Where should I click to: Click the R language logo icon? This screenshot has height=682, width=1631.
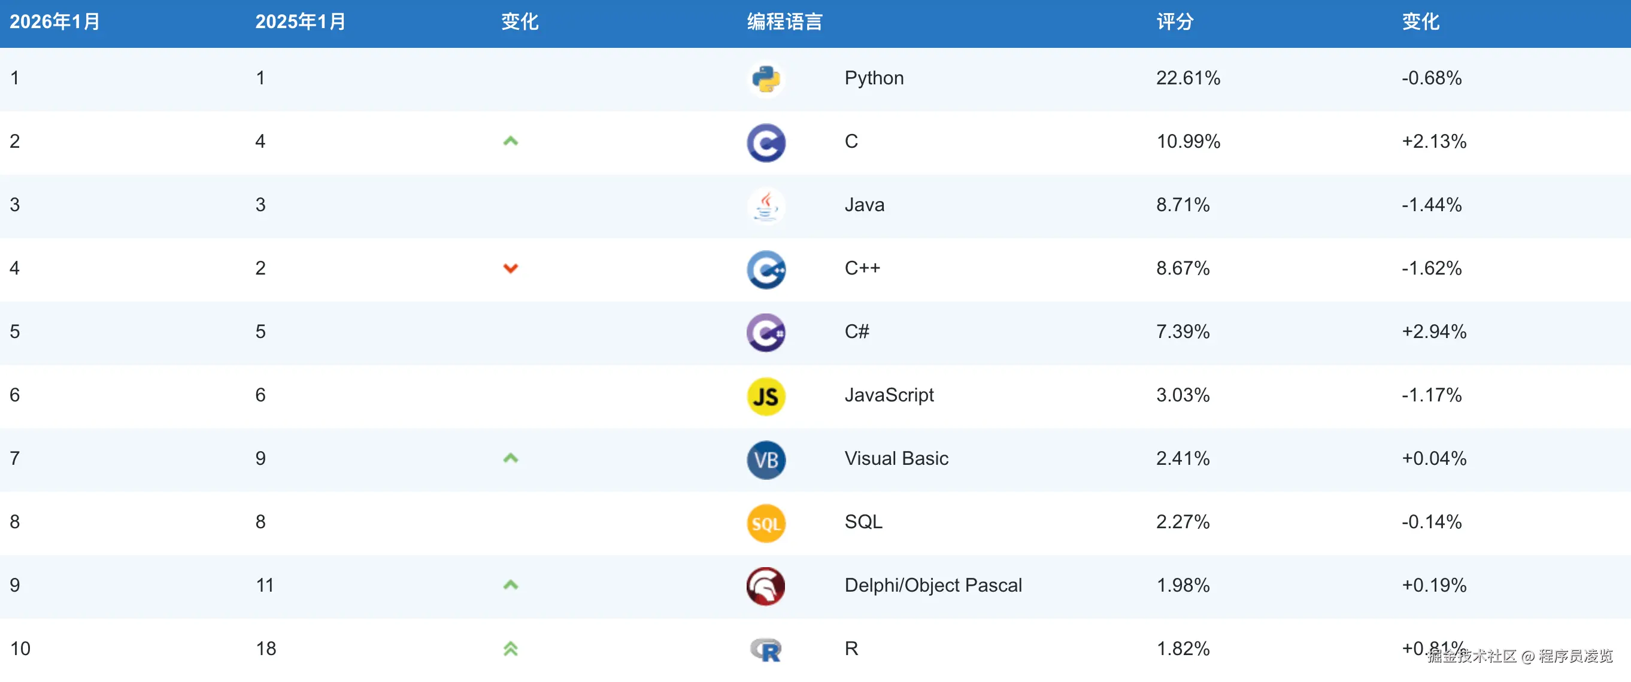point(765,649)
